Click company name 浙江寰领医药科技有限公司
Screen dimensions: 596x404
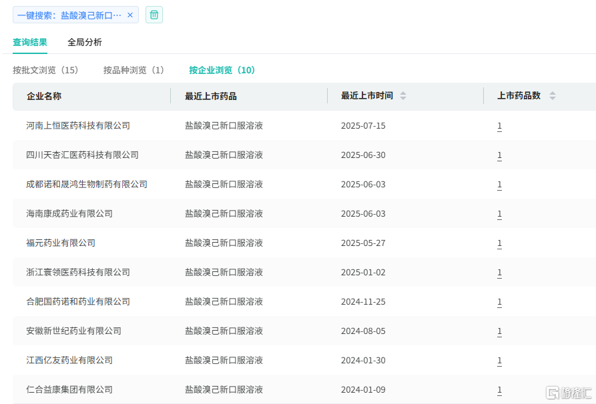(78, 272)
